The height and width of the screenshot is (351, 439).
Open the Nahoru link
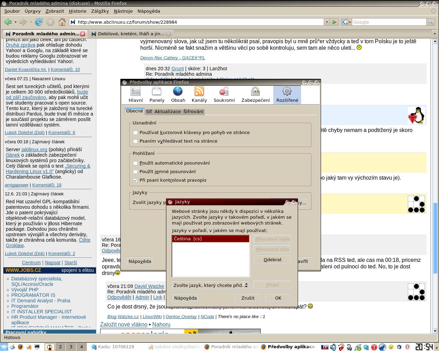coord(161,324)
